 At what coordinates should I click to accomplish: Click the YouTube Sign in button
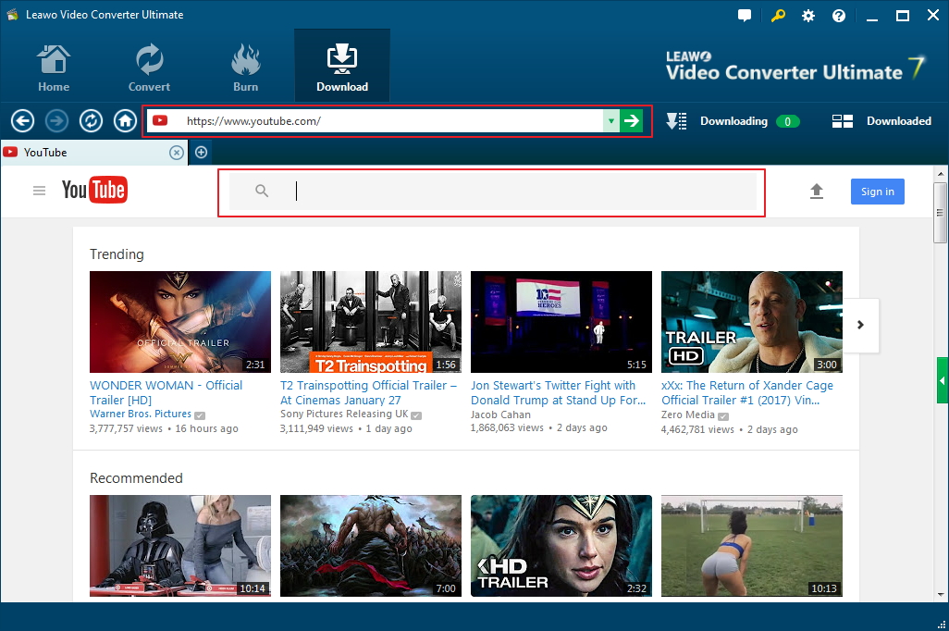pos(877,192)
